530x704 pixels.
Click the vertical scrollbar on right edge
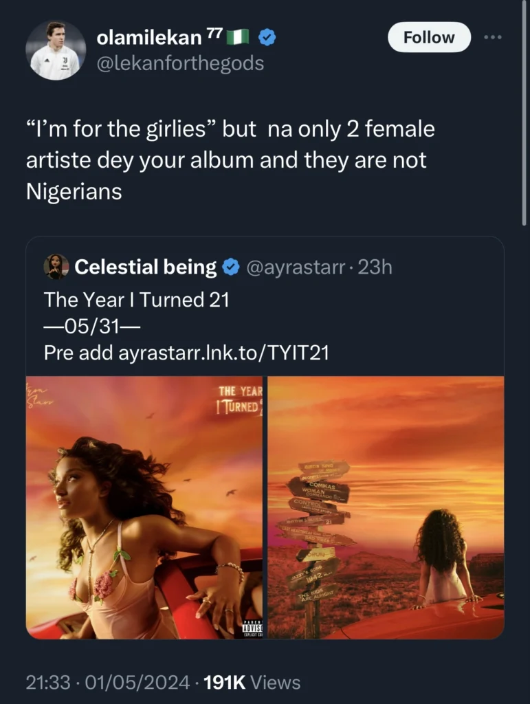coord(525,112)
